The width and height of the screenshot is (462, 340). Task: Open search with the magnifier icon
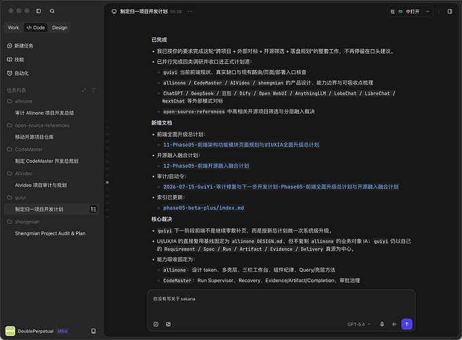[52, 11]
